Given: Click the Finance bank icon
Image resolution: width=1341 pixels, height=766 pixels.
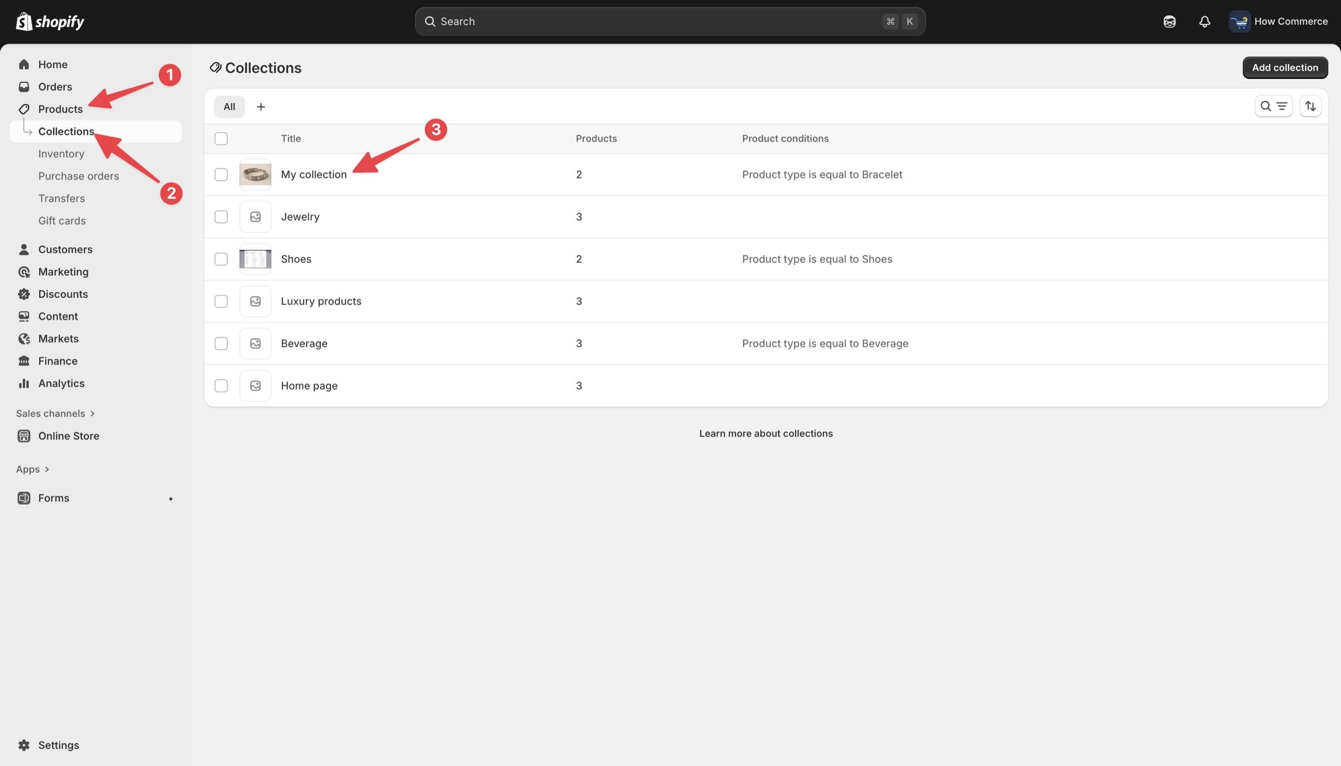Looking at the screenshot, I should click(24, 361).
